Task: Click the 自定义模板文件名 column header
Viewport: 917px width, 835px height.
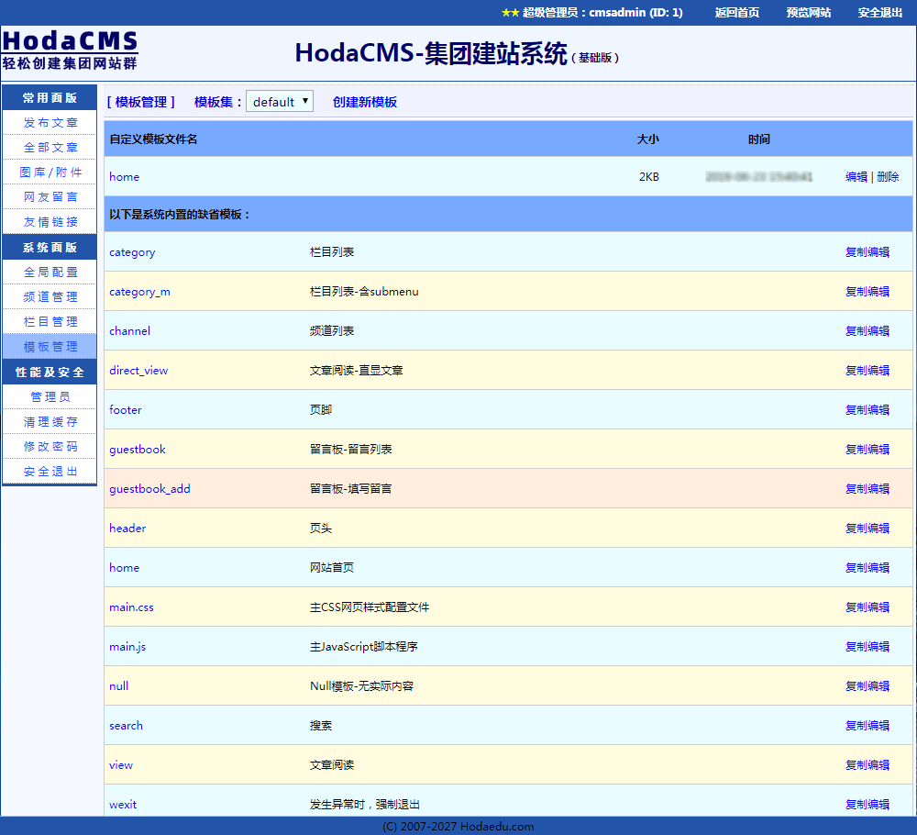Action: point(153,139)
